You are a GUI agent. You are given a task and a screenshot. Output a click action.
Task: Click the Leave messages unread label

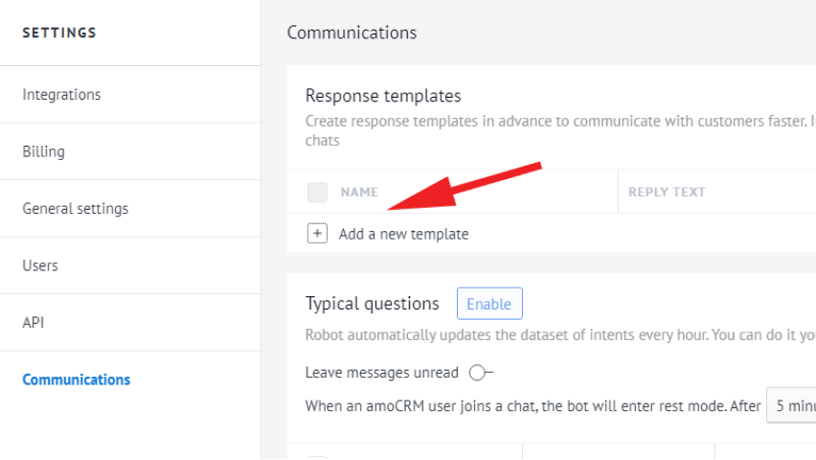(381, 373)
